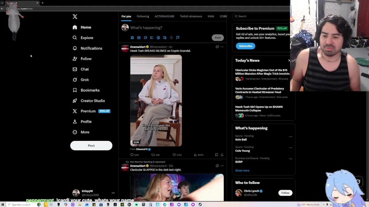Click Show more under What's happening
This screenshot has height=207, width=369.
coord(242,170)
